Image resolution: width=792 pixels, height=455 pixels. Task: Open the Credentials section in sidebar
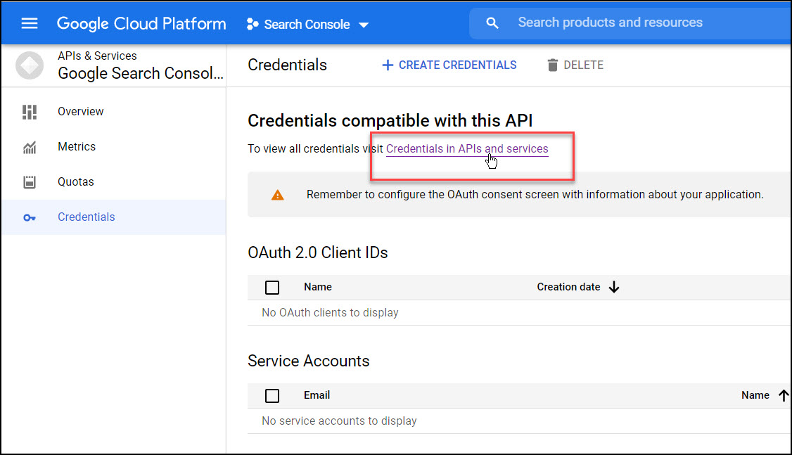(x=86, y=217)
